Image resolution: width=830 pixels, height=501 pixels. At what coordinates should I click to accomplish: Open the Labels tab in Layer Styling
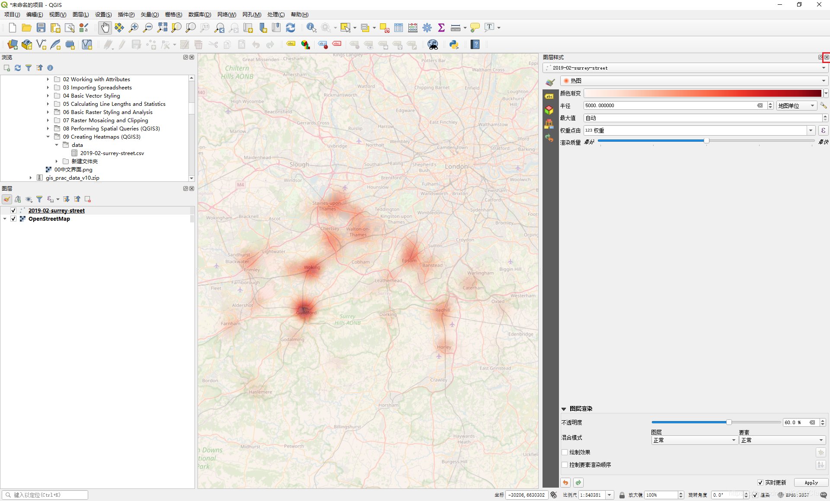(549, 96)
